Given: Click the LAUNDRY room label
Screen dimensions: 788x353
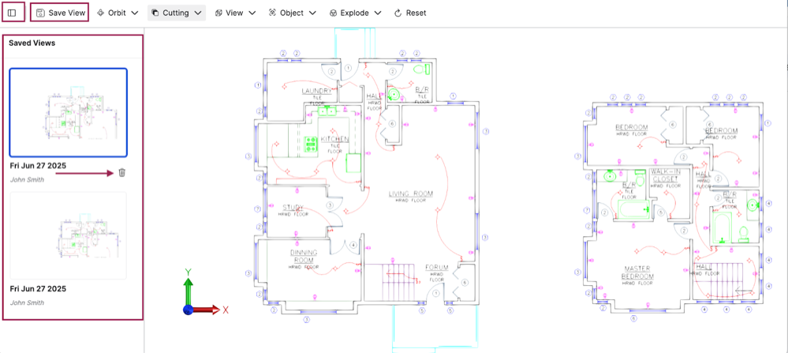Looking at the screenshot, I should (x=316, y=91).
